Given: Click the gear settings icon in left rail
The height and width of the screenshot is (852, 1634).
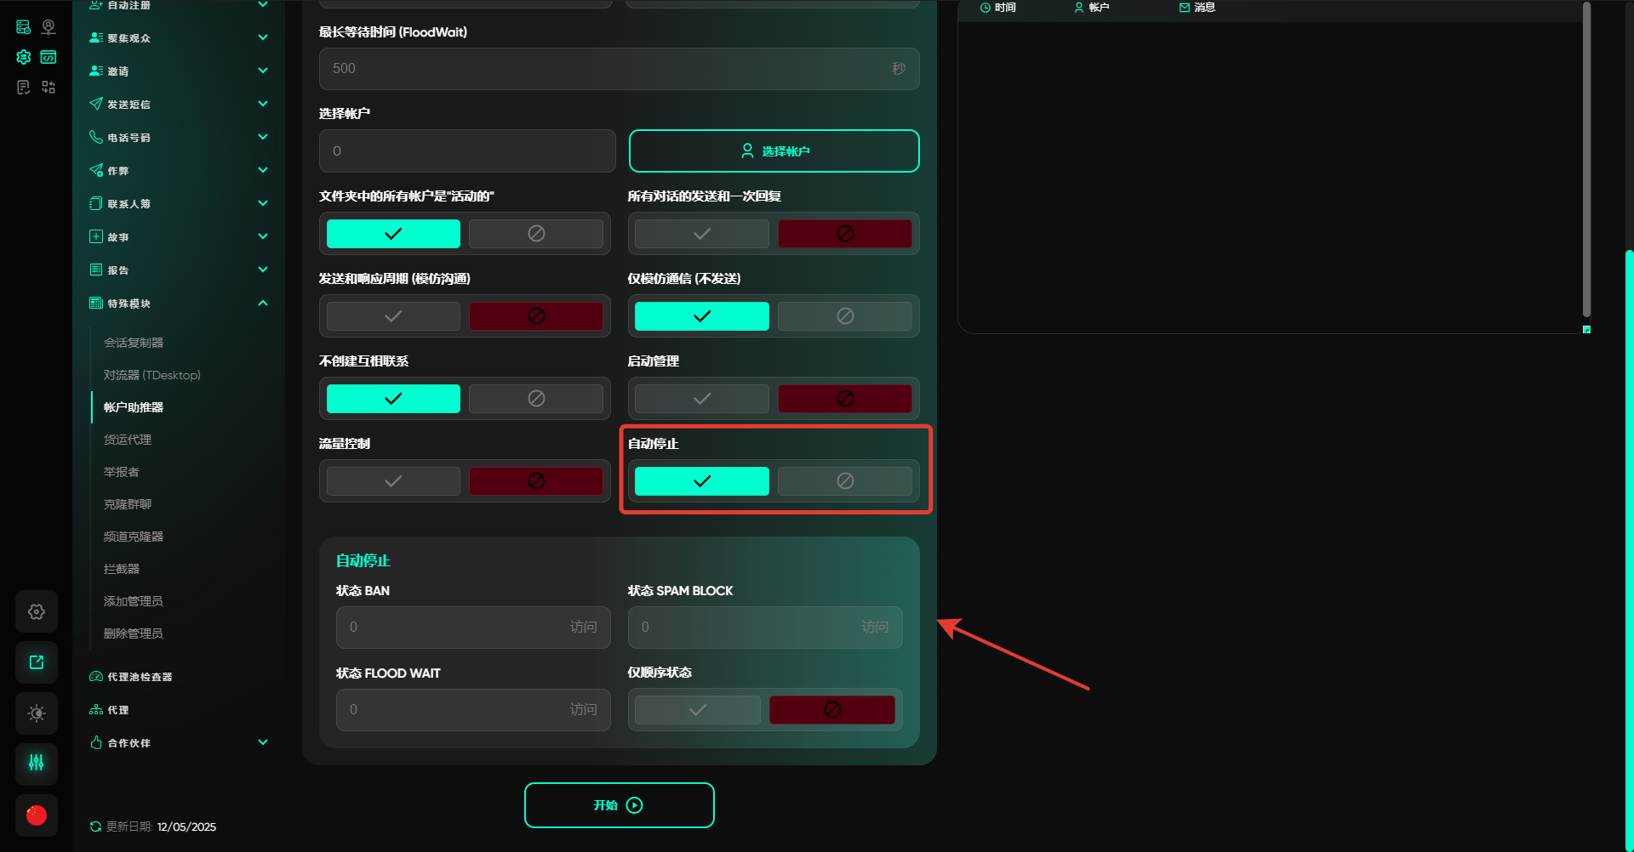Looking at the screenshot, I should (x=37, y=611).
